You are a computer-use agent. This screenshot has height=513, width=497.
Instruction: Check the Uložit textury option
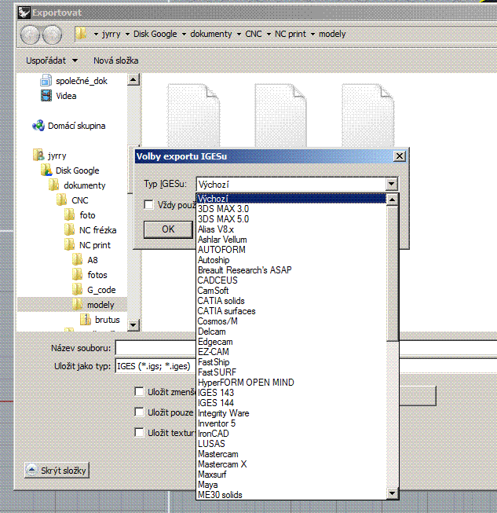(x=140, y=432)
